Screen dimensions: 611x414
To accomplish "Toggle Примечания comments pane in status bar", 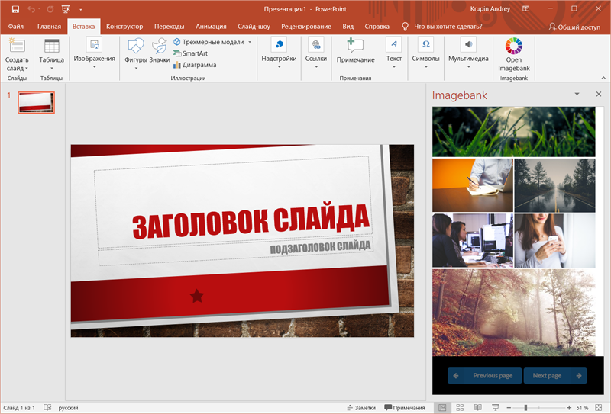I will tap(404, 408).
